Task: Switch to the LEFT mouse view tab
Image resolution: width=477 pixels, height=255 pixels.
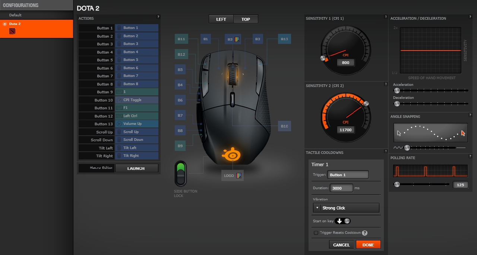Action: tap(221, 19)
